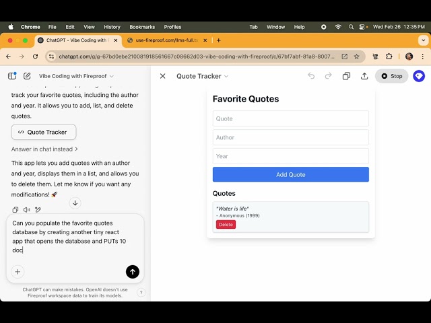Open the Profiles menu

pos(172,27)
